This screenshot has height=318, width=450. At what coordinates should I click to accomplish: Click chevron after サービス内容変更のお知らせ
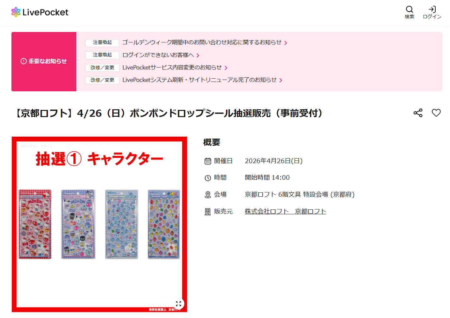click(226, 68)
